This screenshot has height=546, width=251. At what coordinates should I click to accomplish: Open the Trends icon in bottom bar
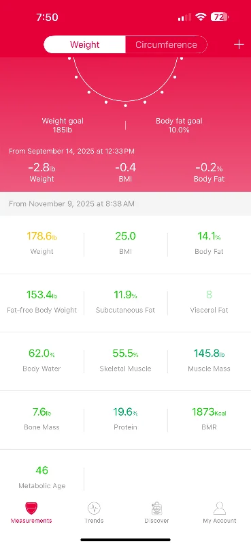tap(94, 508)
